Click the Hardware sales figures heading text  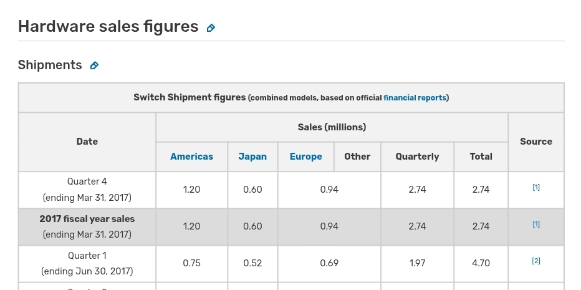click(108, 27)
